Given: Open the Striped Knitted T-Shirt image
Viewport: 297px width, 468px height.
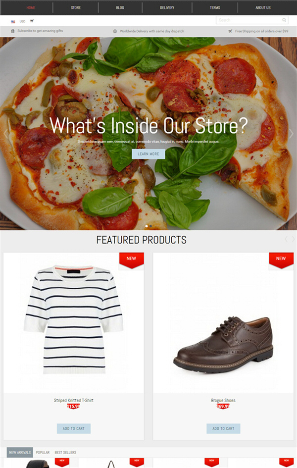Looking at the screenshot, I should pos(74,319).
